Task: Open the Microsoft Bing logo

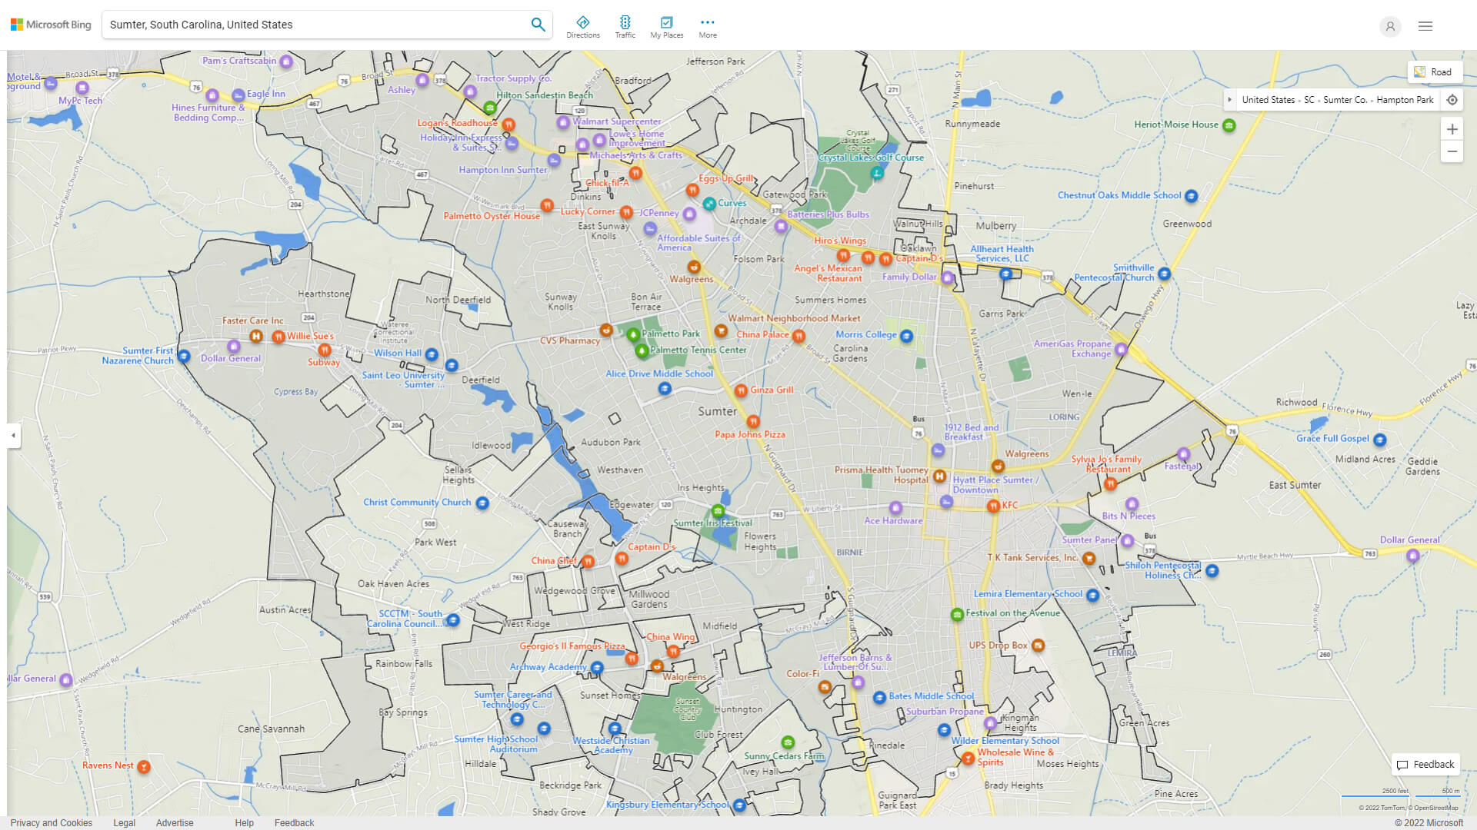Action: [x=51, y=25]
